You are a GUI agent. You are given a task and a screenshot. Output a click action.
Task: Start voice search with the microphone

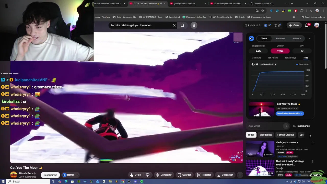pyautogui.click(x=194, y=25)
